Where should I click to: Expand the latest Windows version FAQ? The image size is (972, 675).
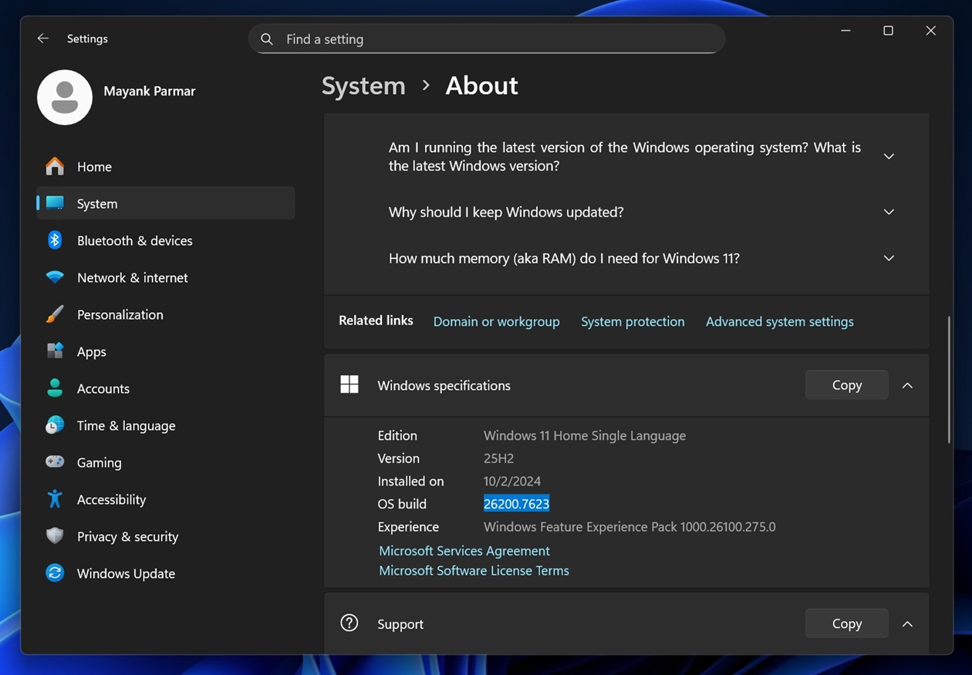[x=888, y=156]
